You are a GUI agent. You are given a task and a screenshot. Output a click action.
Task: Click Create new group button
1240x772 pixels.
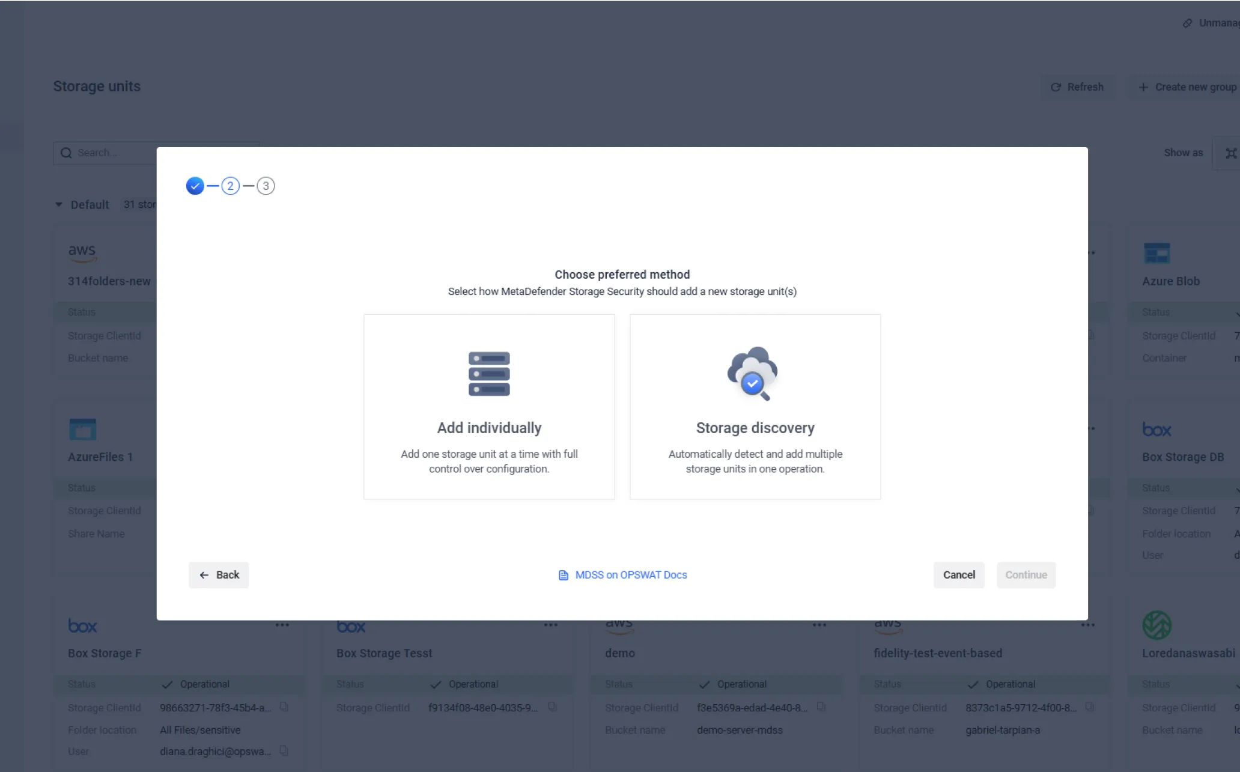click(x=1188, y=87)
